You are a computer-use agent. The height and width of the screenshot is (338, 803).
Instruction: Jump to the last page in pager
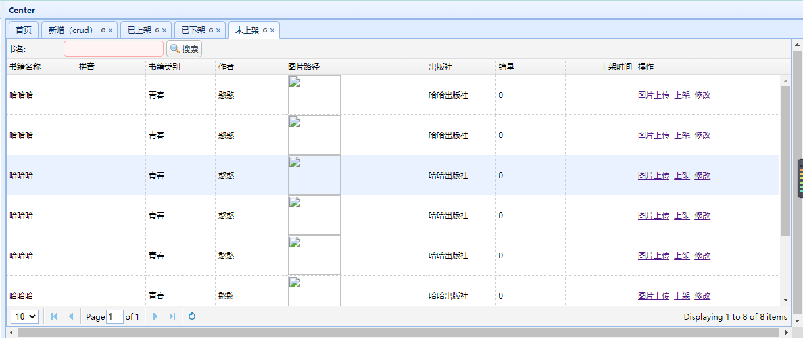pos(172,316)
